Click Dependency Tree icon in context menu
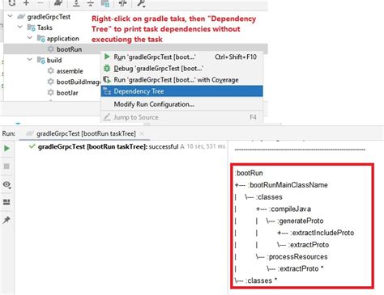This screenshot has width=384, height=295. coord(107,91)
